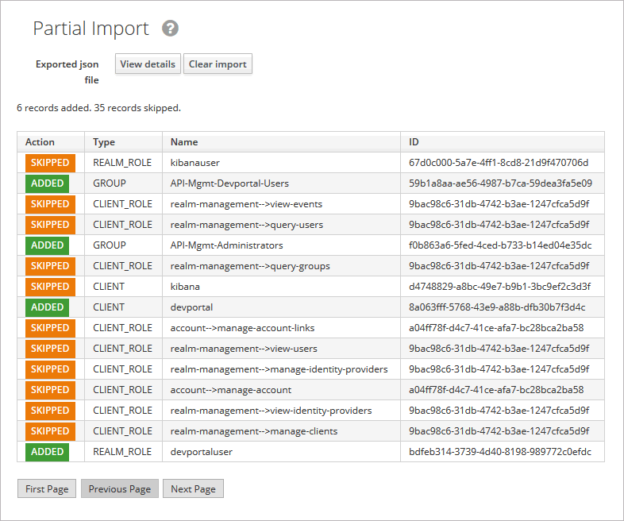Click the Name column header

click(184, 142)
